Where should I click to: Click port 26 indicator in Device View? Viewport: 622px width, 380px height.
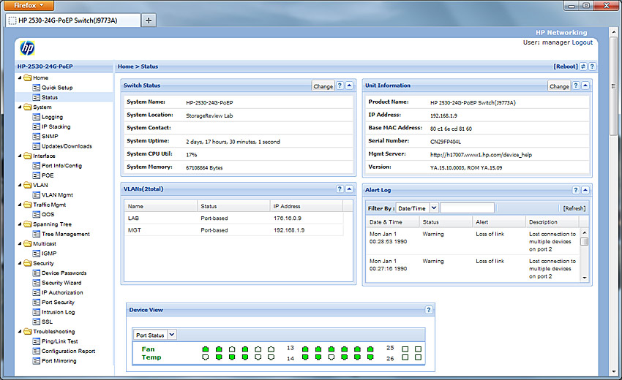point(405,357)
